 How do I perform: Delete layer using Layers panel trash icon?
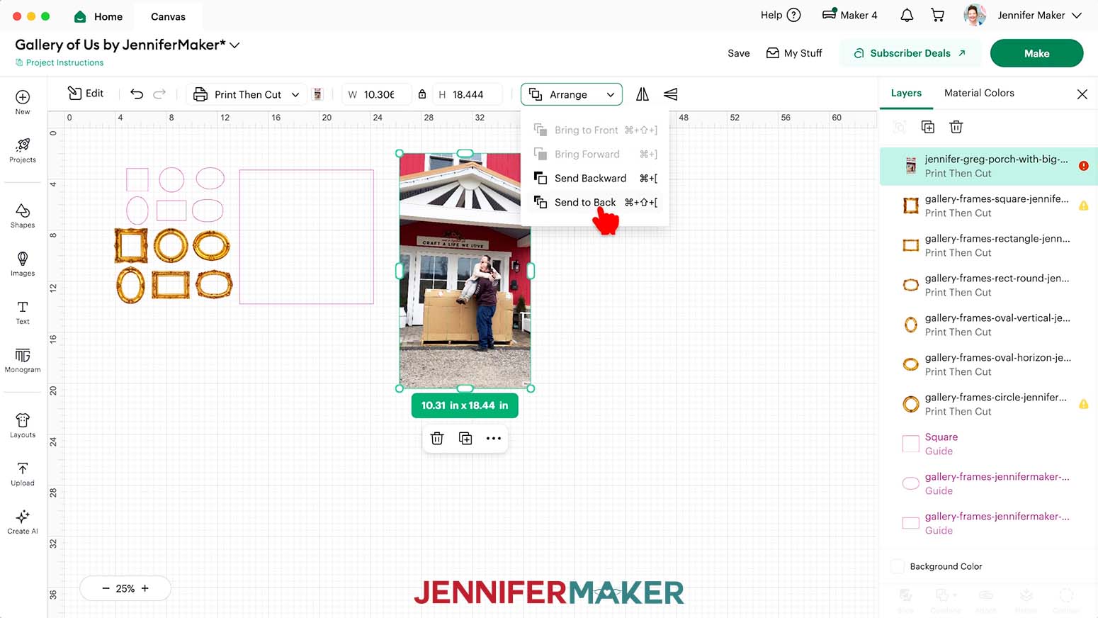click(x=956, y=127)
